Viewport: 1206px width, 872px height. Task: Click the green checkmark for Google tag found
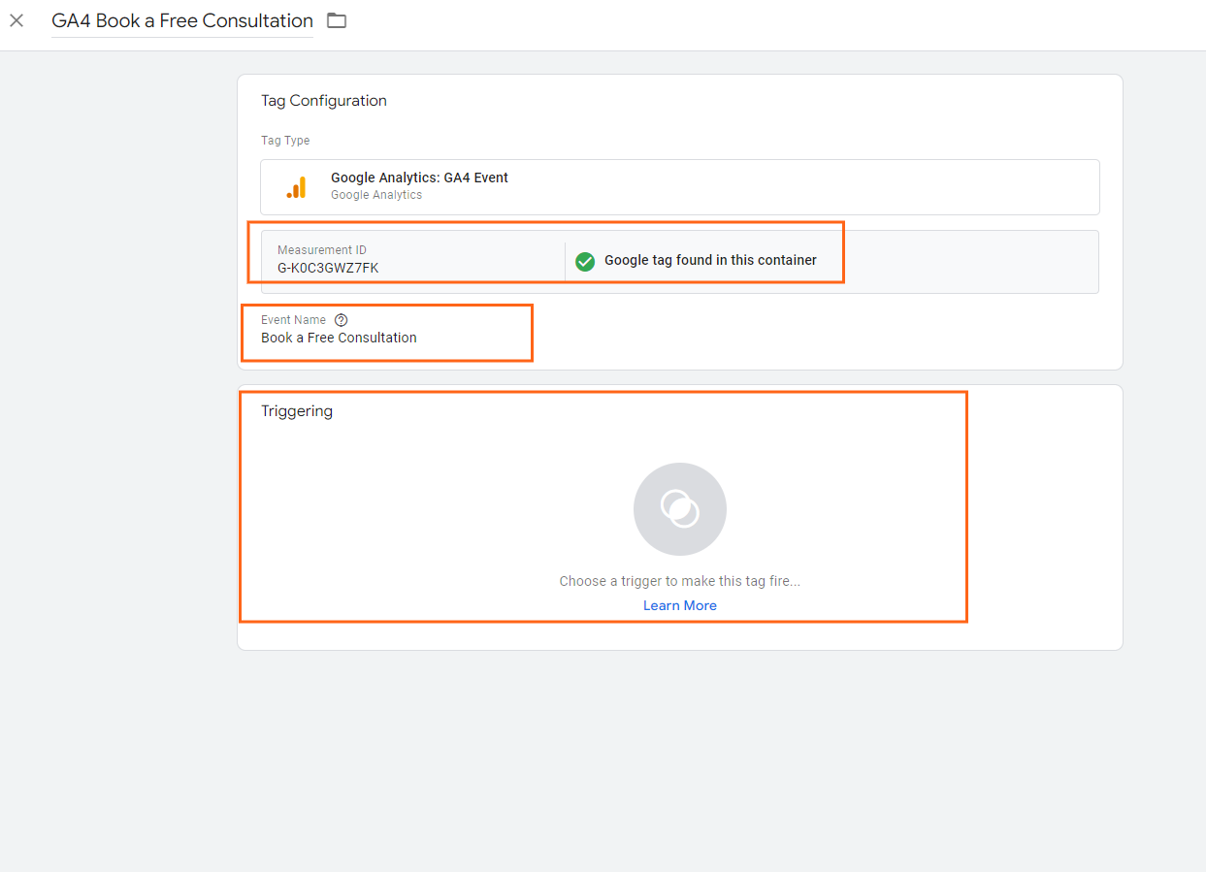[x=585, y=261]
